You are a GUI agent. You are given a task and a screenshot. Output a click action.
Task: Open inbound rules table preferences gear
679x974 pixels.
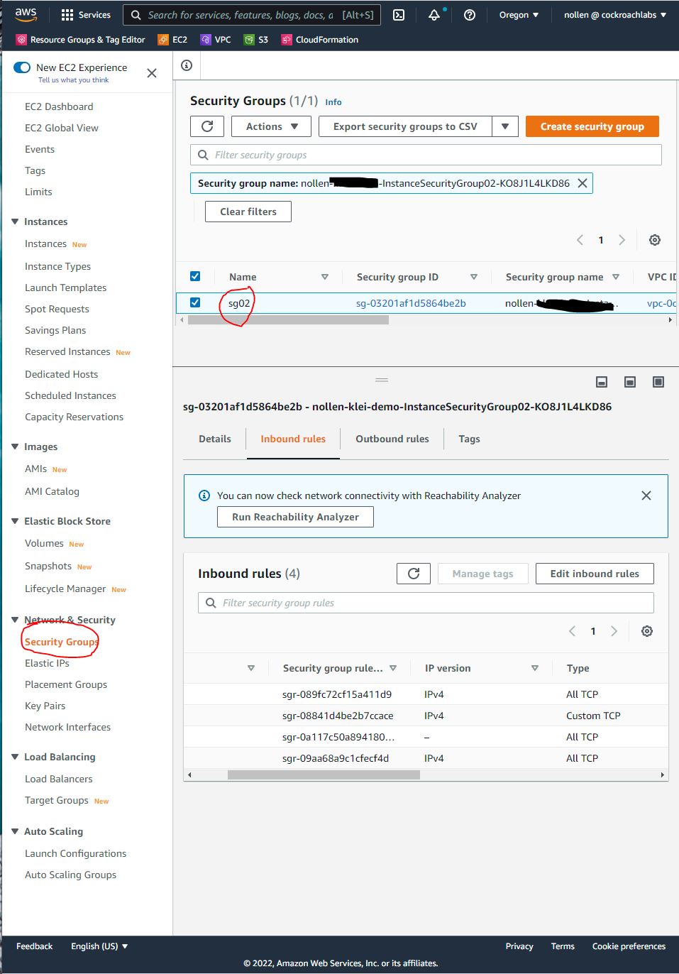647,631
